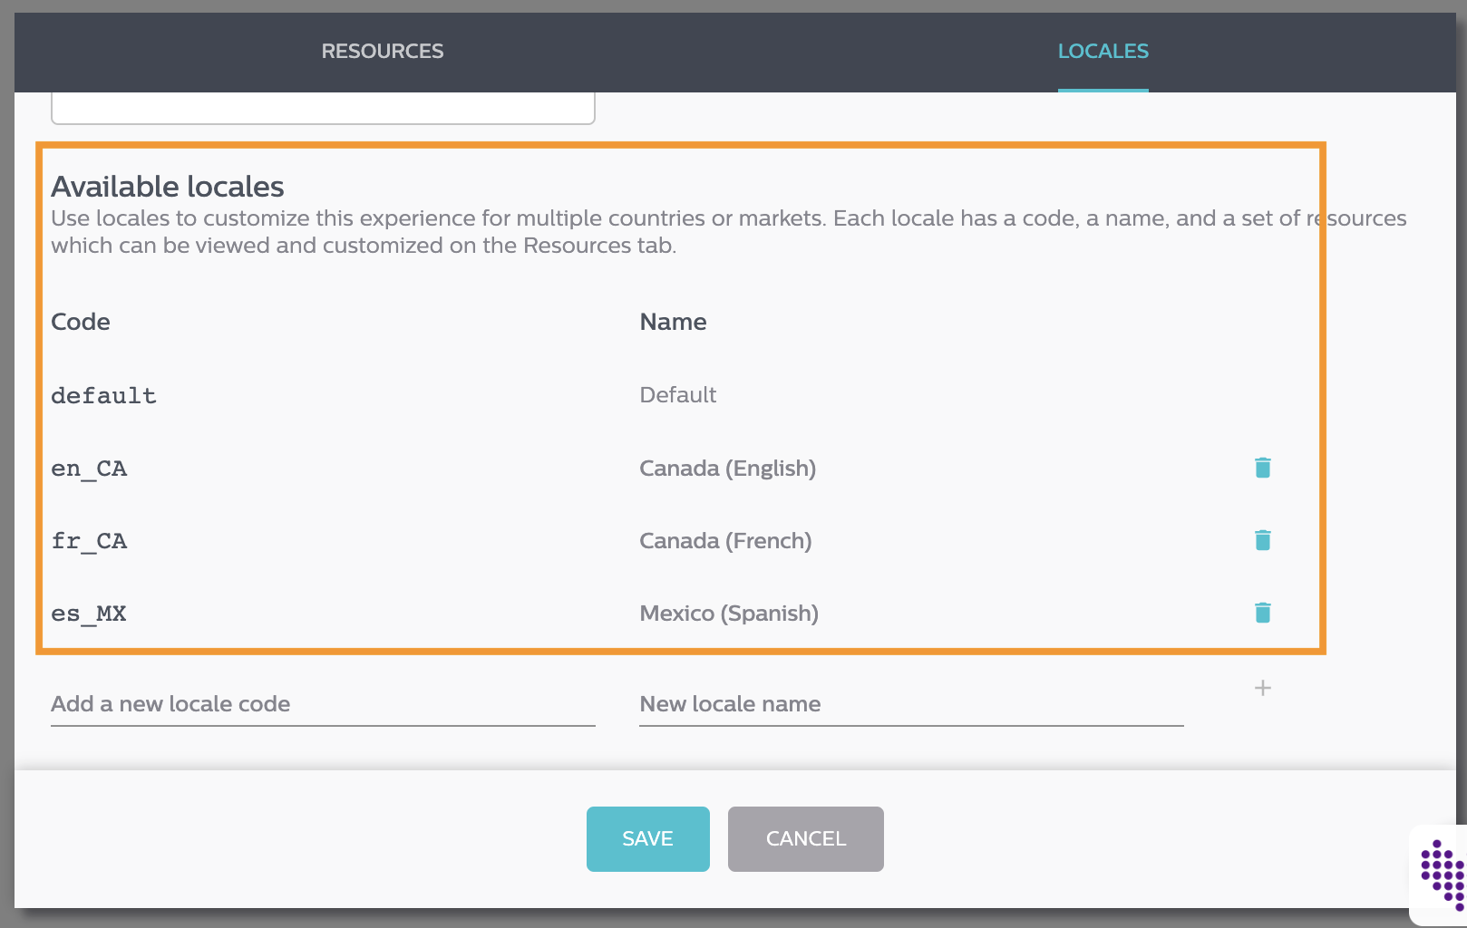1467x928 pixels.
Task: Save the locale changes
Action: [647, 839]
